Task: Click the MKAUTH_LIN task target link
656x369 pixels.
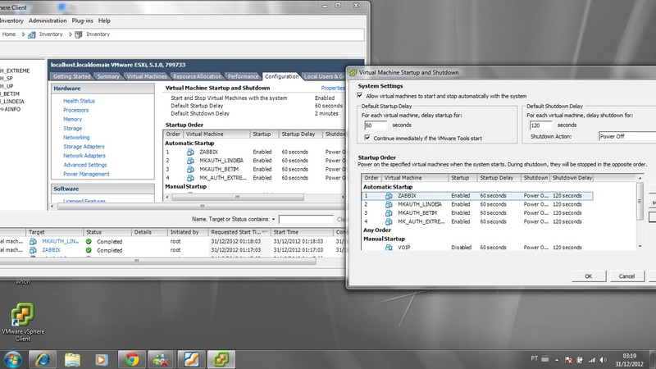Action: [x=60, y=241]
